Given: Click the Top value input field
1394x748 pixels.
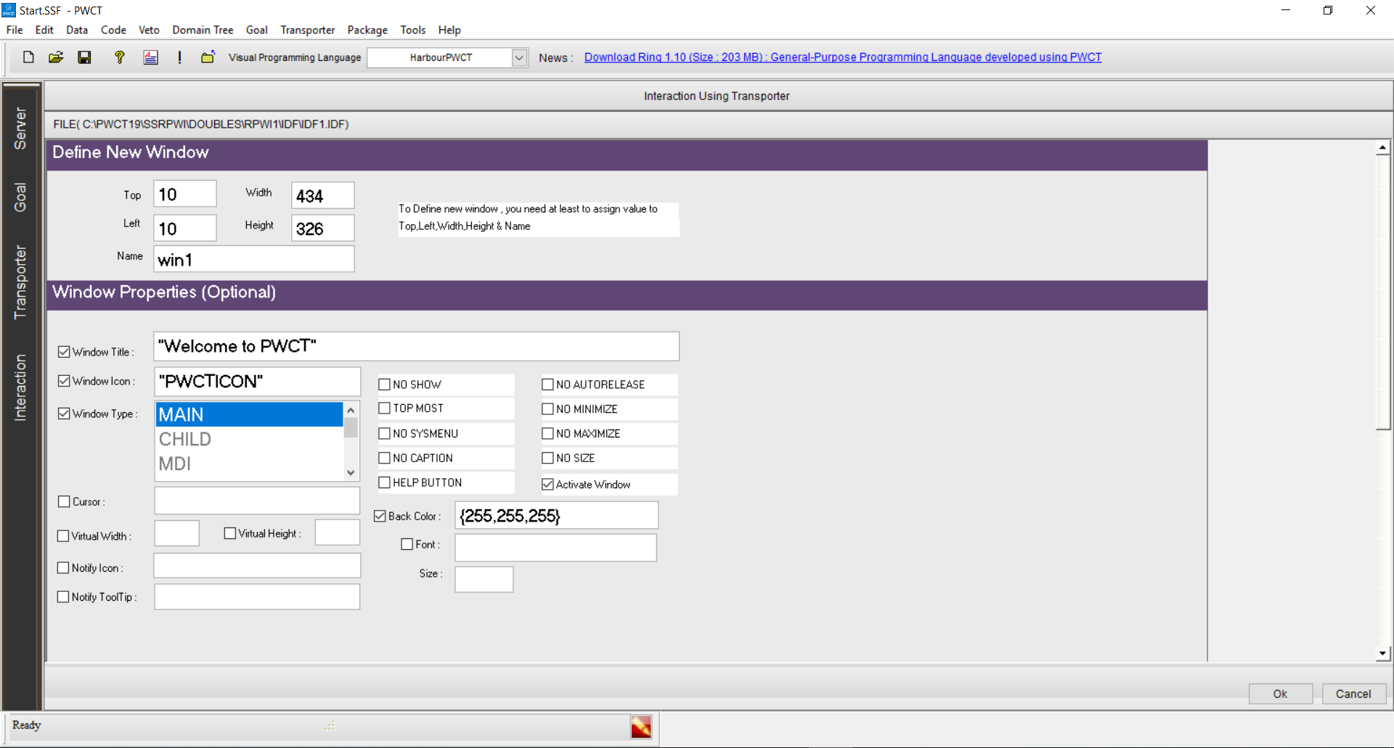Looking at the screenshot, I should pos(185,194).
